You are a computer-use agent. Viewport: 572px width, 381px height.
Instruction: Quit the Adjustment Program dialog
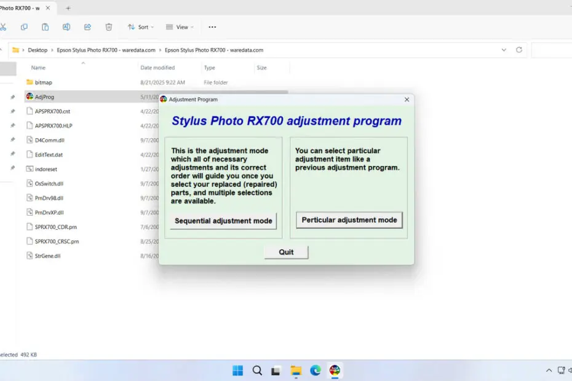pyautogui.click(x=287, y=253)
